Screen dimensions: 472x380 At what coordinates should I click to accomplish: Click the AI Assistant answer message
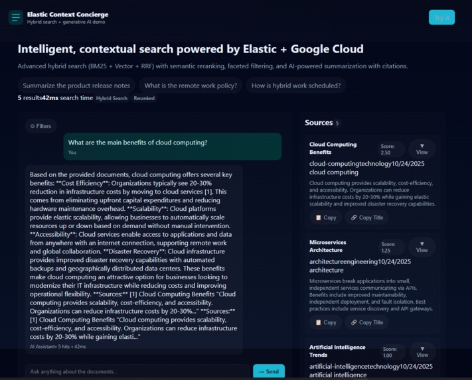click(x=134, y=260)
